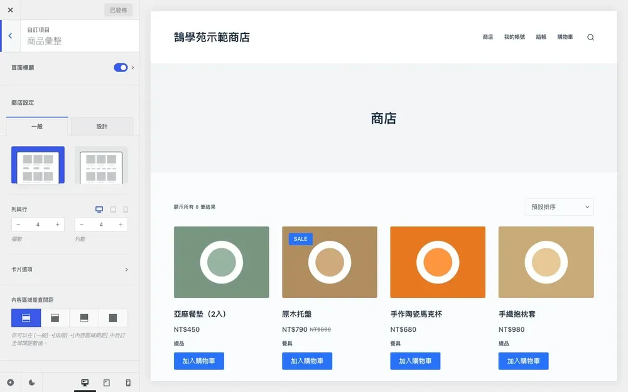Select first 內容區域垂直間距 spacing option
Screen dimensions: 628x392
pos(26,318)
